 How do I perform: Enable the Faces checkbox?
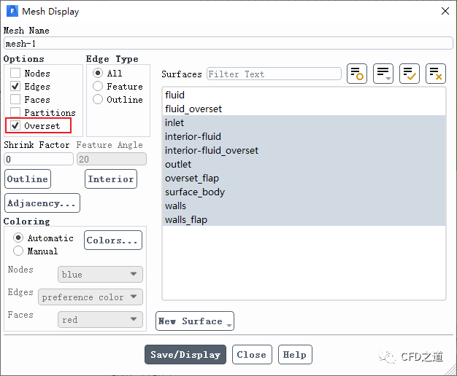tap(15, 100)
